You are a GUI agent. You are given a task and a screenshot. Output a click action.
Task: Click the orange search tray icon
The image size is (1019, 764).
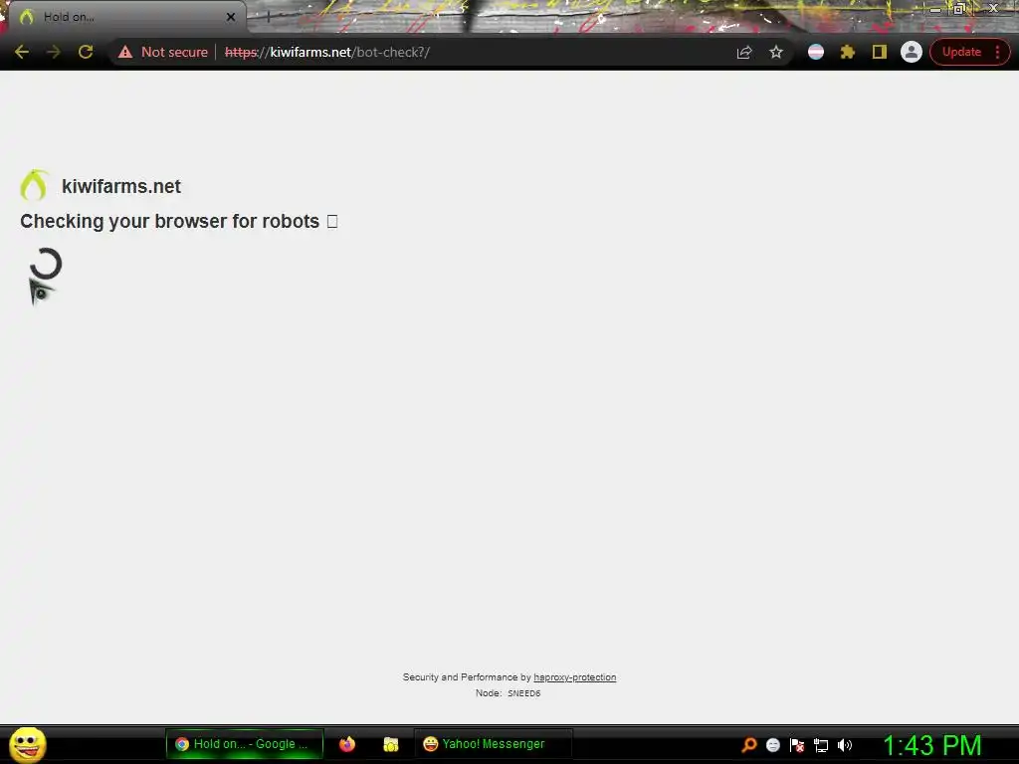click(x=749, y=745)
